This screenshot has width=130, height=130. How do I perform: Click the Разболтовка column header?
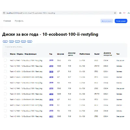[x=84, y=54]
